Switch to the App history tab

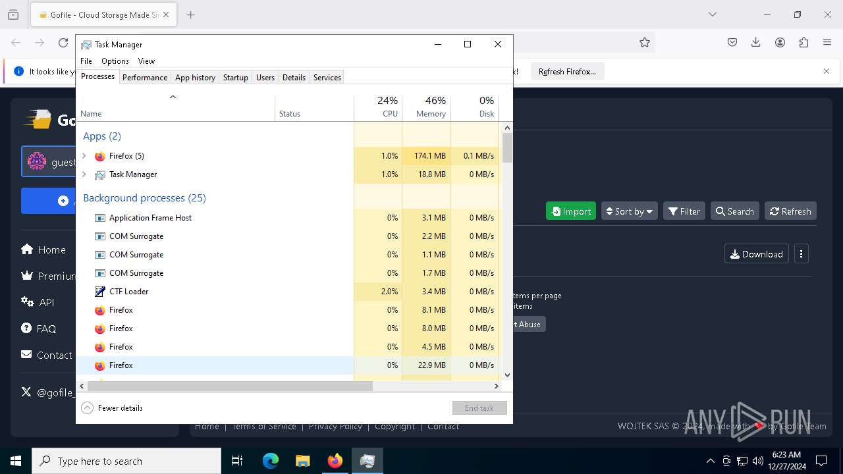click(x=195, y=78)
